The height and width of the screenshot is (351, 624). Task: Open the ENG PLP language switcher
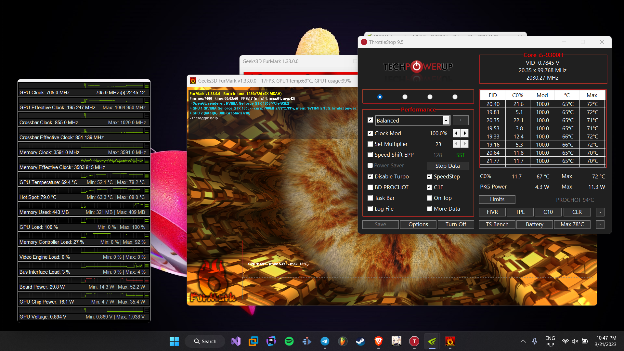[x=550, y=341]
